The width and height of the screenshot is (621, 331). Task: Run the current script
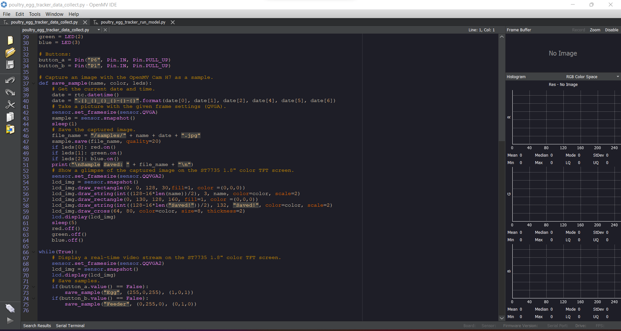(x=10, y=321)
